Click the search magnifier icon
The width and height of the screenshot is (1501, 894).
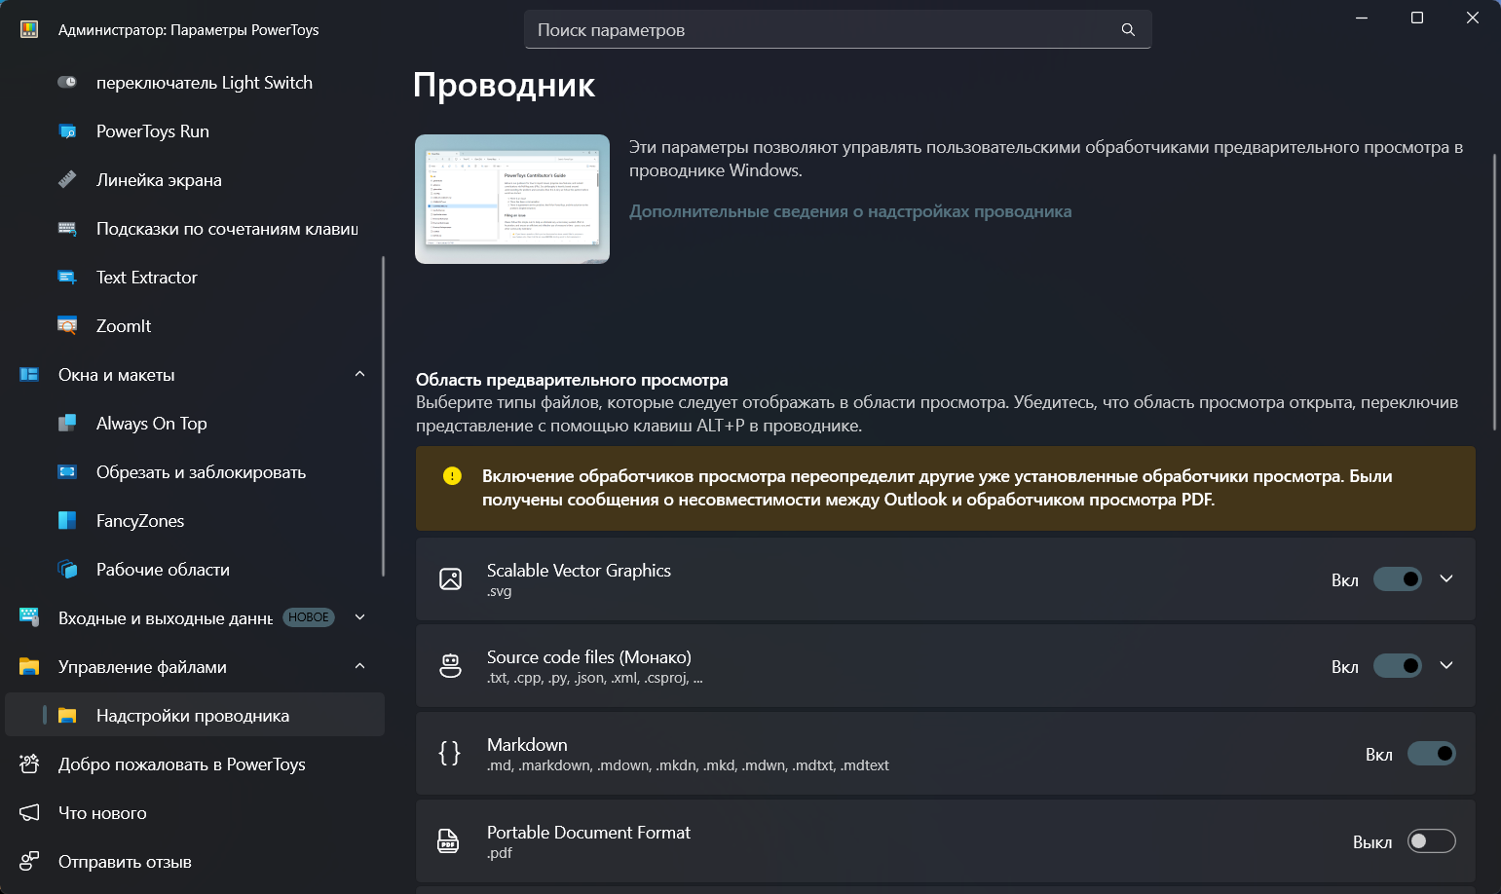tap(1128, 30)
